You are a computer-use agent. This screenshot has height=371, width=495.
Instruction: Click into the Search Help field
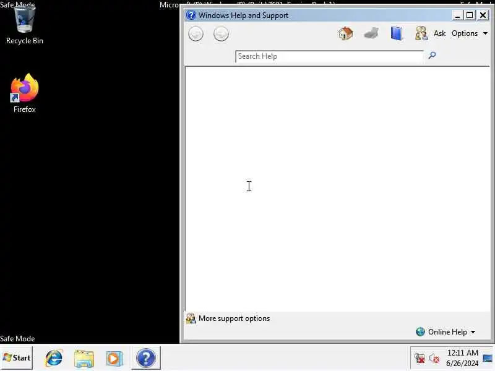point(329,56)
